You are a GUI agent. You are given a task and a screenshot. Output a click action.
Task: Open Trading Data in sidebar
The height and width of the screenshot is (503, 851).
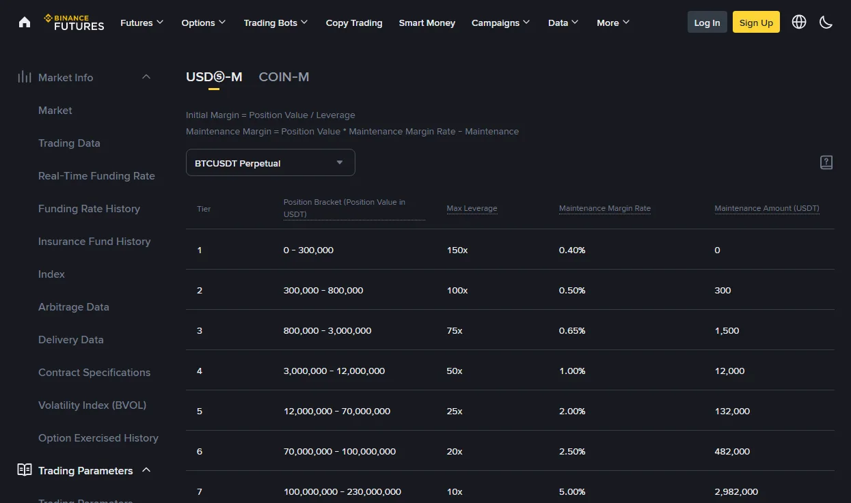pos(69,143)
